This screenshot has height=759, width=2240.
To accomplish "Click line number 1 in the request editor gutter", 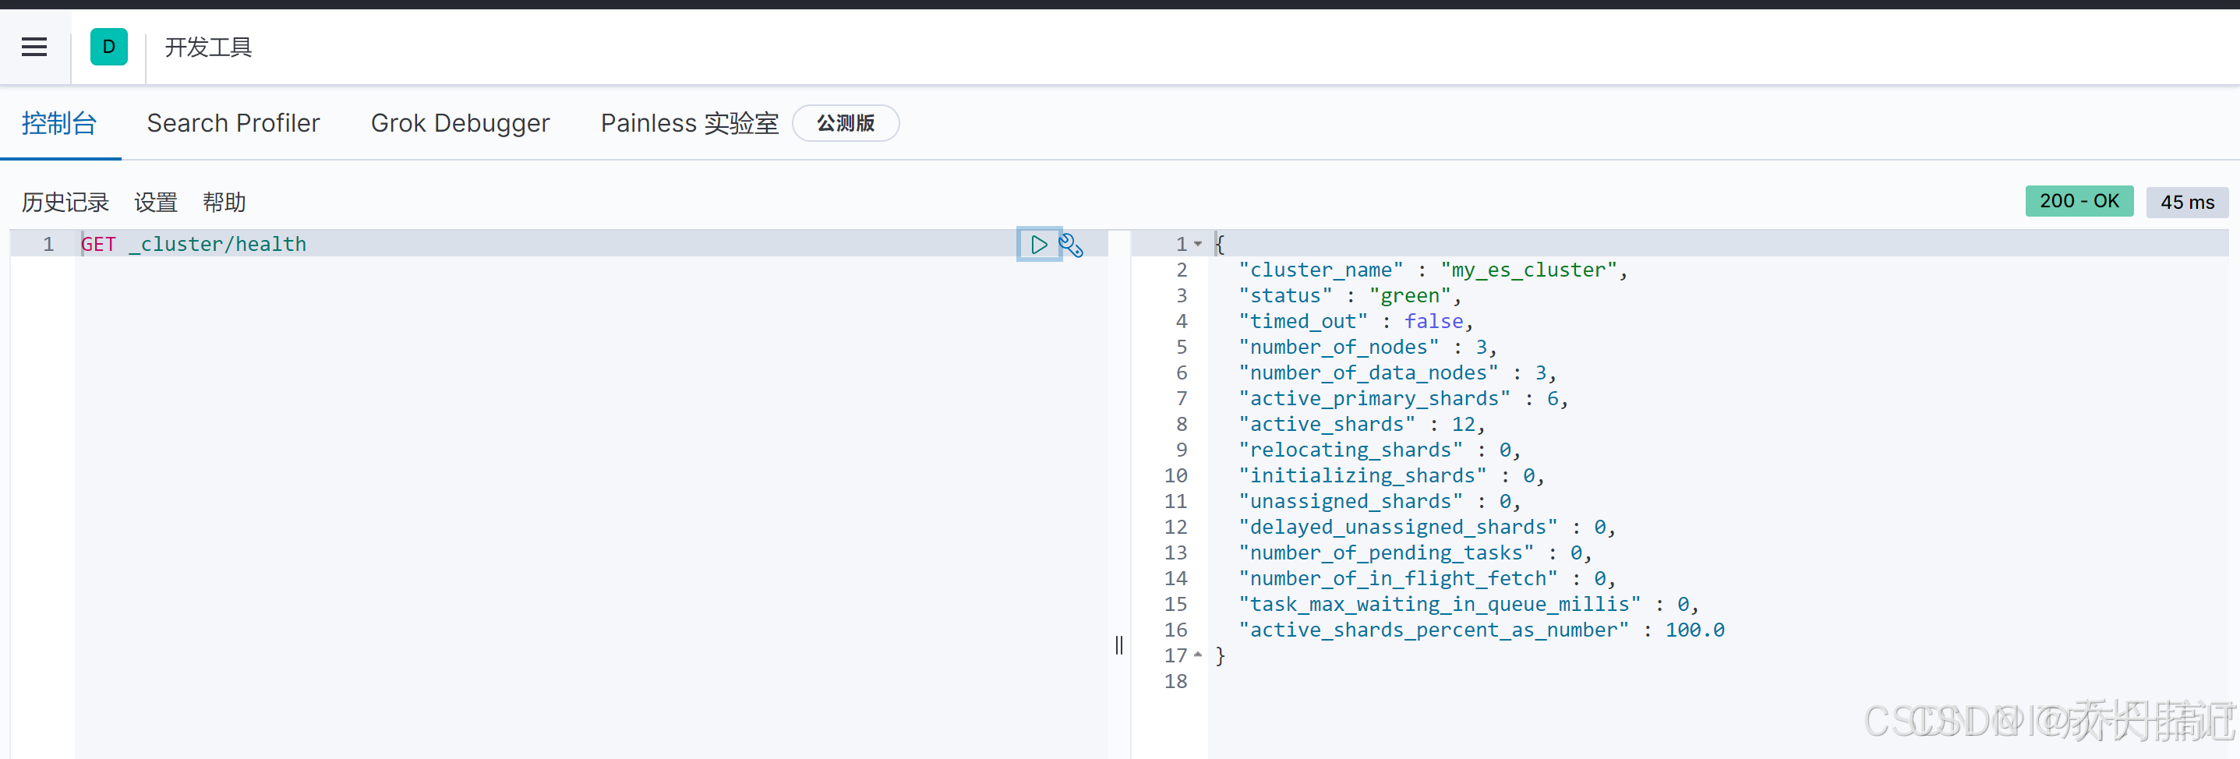I will click(x=48, y=245).
